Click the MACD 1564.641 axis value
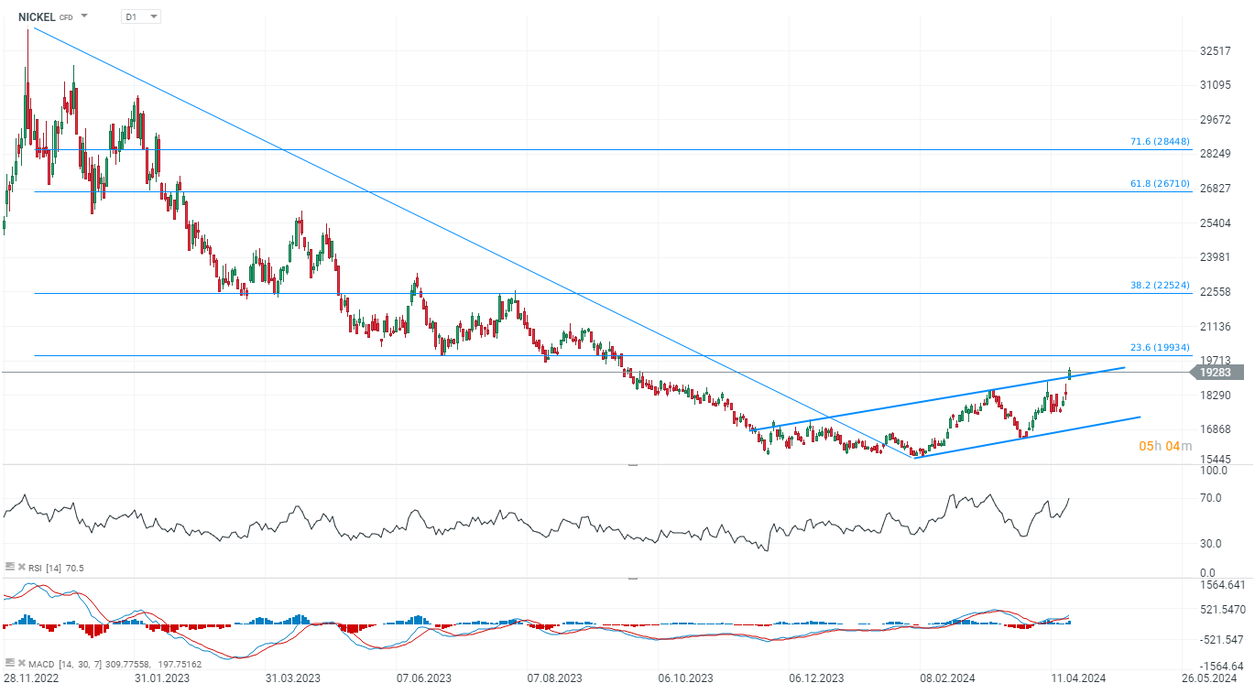 (1222, 585)
